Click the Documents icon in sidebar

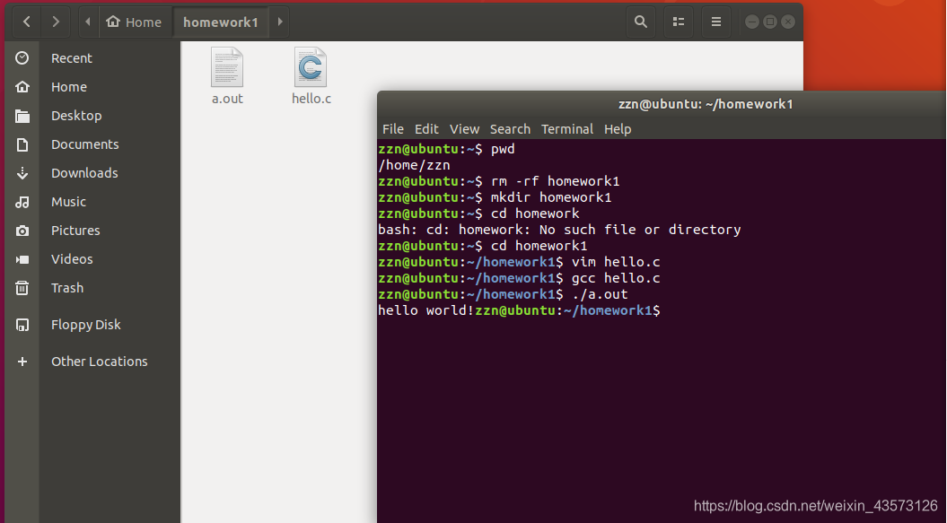(x=22, y=144)
